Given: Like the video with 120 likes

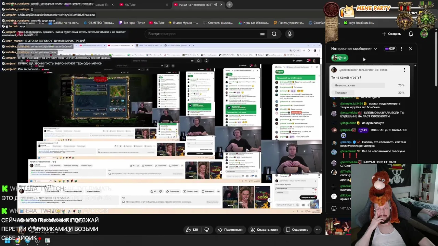Looking at the screenshot, I should [x=192, y=230].
